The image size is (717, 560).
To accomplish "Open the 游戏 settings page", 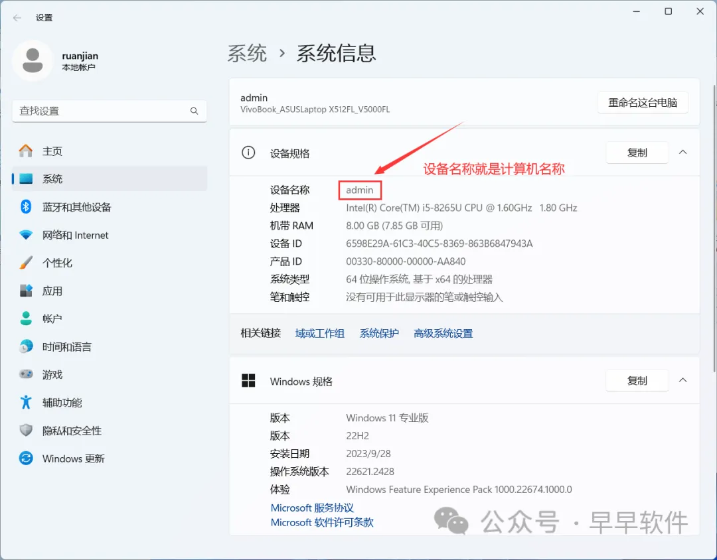I will (x=110, y=374).
